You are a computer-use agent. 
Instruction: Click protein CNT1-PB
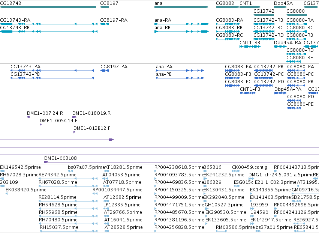(x=248, y=93)
